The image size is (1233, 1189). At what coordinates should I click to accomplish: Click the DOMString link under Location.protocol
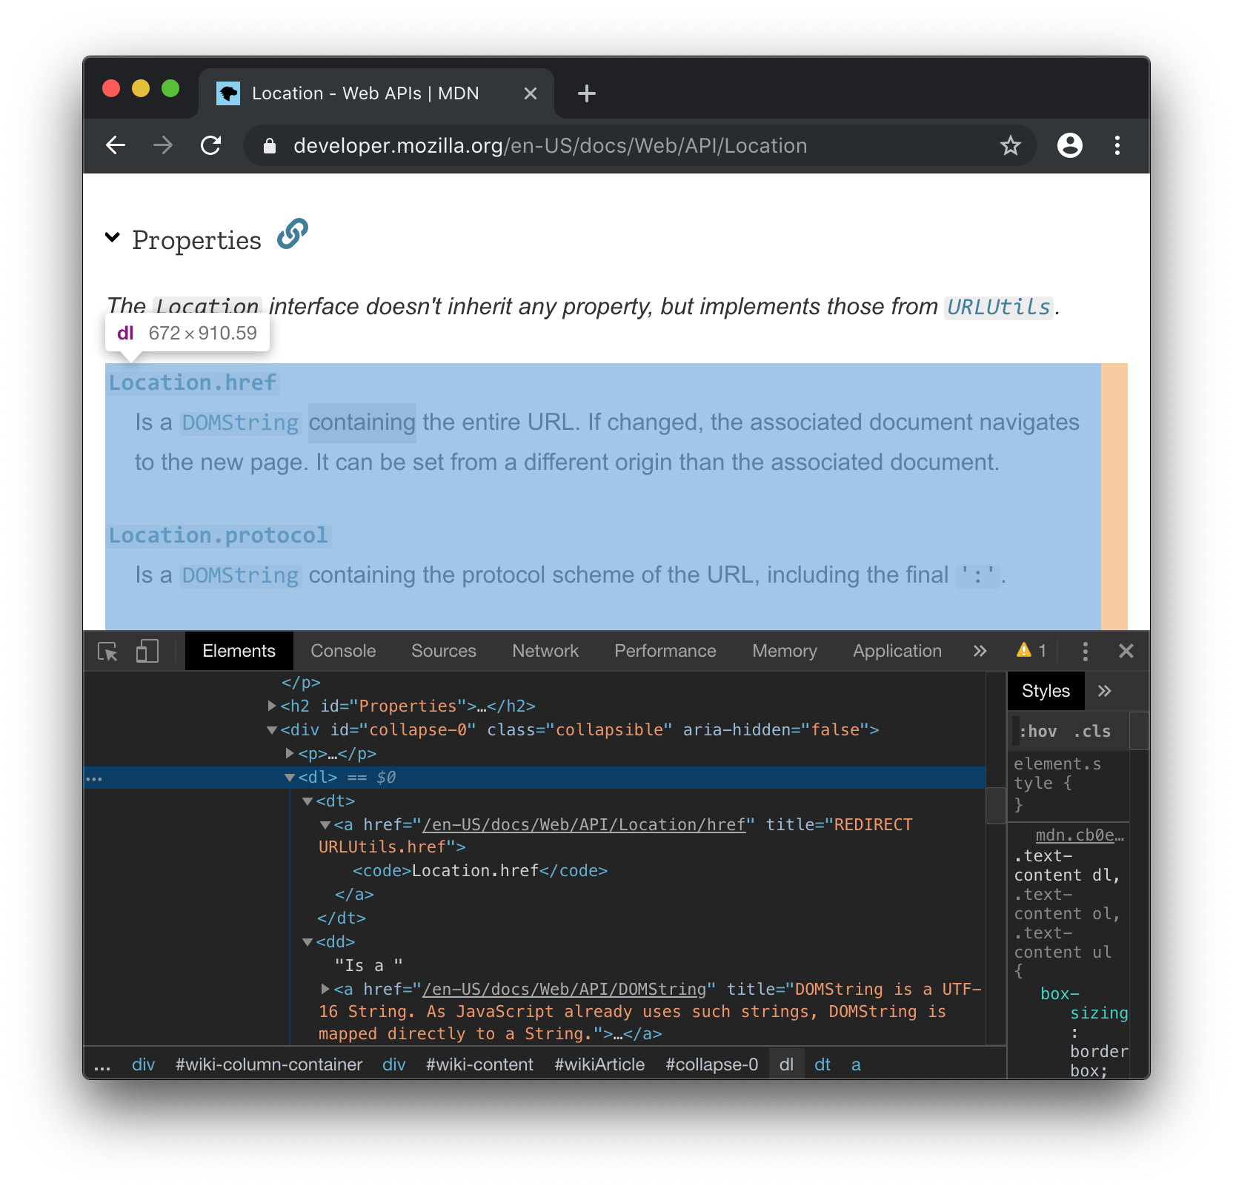pyautogui.click(x=240, y=575)
